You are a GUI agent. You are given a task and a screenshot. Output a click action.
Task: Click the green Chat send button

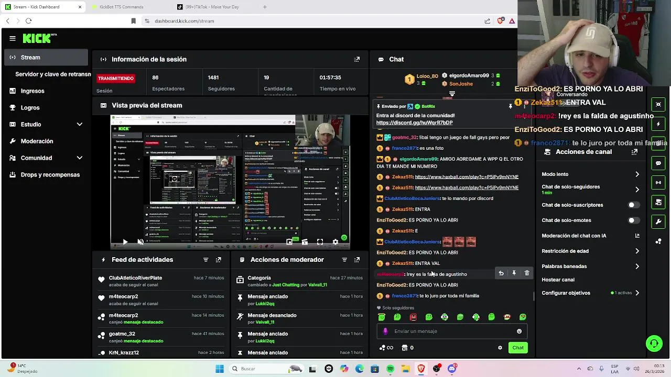(x=518, y=348)
